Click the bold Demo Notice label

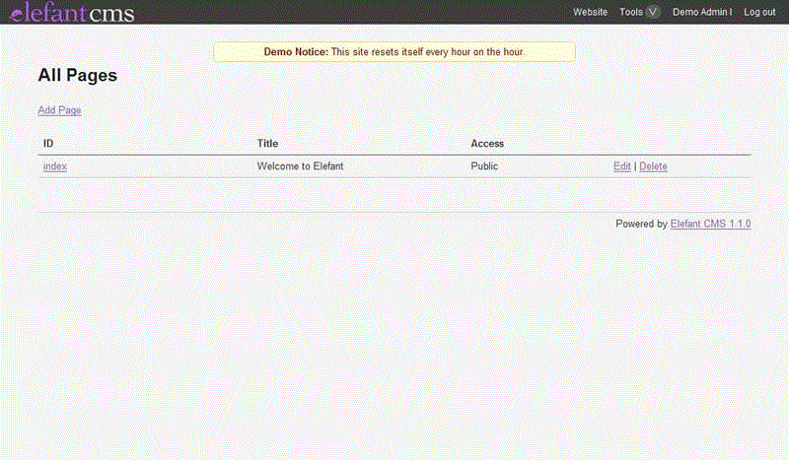click(x=296, y=51)
